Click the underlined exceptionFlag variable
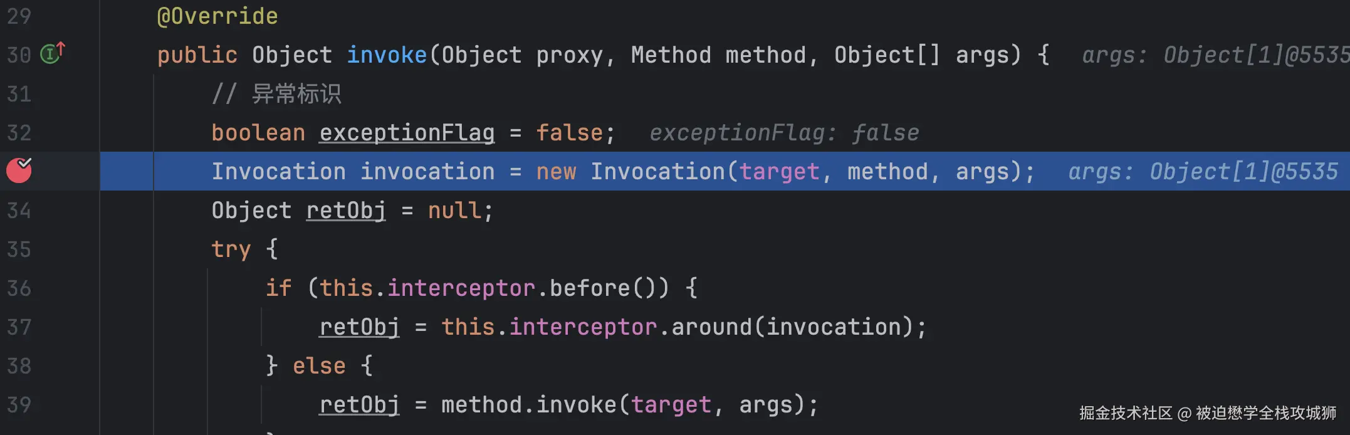This screenshot has height=435, width=1350. point(407,133)
